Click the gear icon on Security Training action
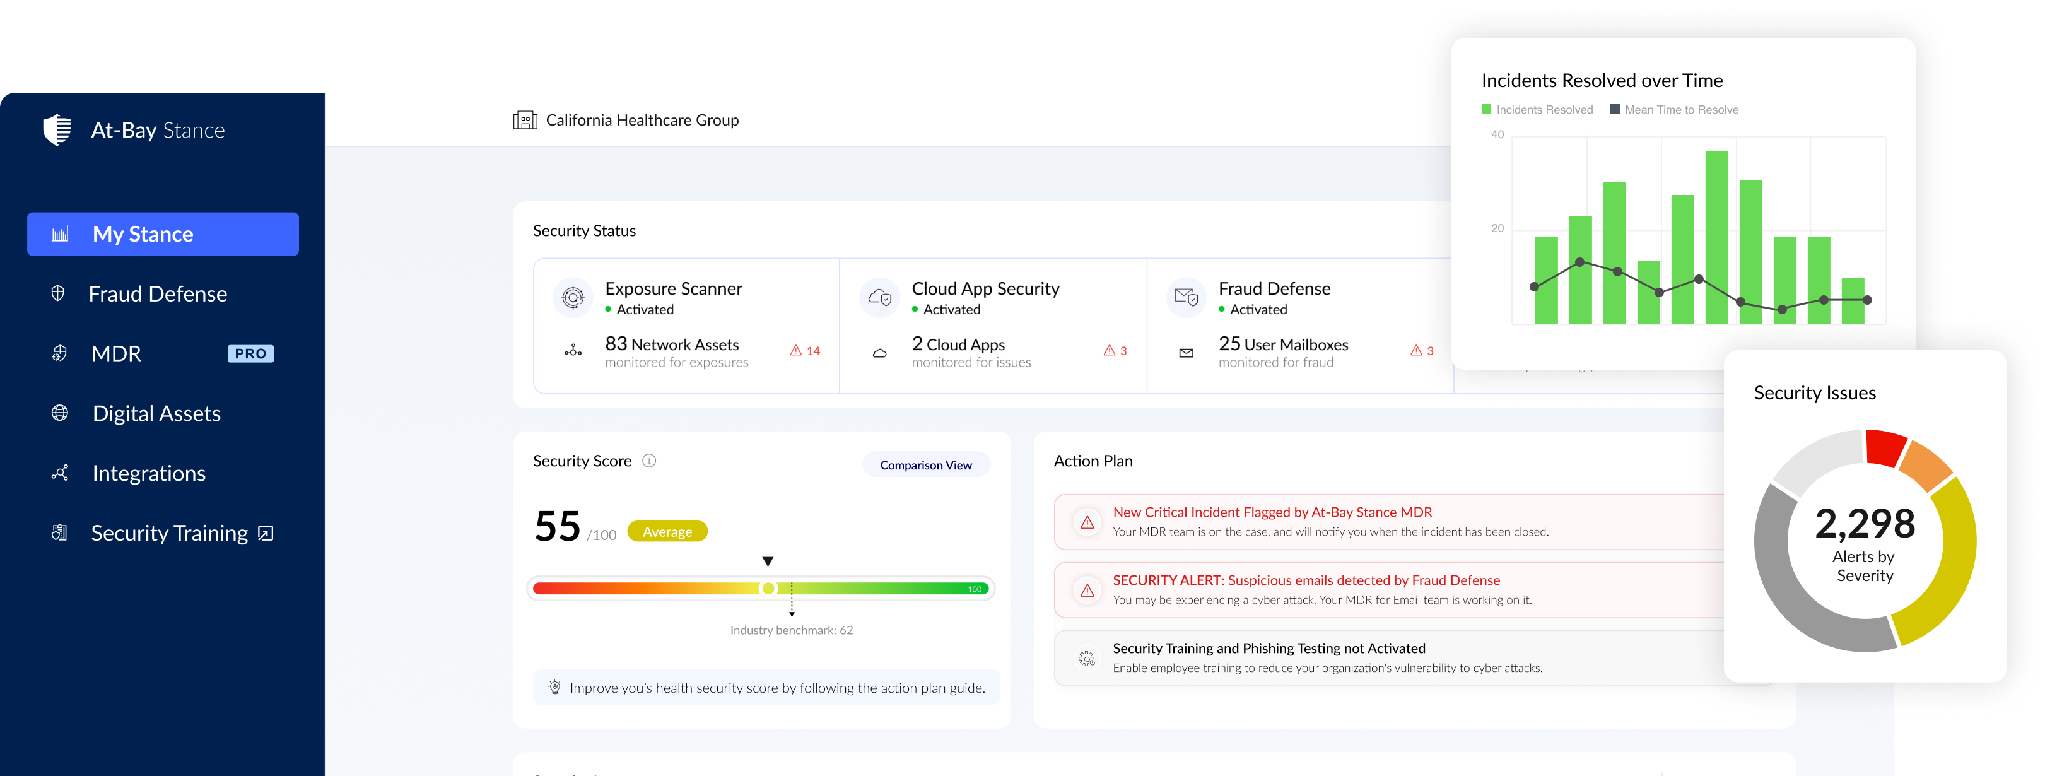The height and width of the screenshot is (776, 2045). coord(1087,659)
